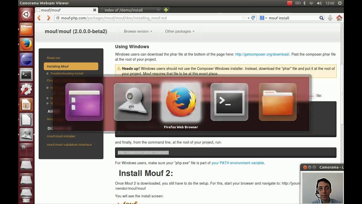Viewport: 362px width, 204px height.
Task: Open mouf/mouf-installer dependency link
Action: pyautogui.click(x=61, y=136)
